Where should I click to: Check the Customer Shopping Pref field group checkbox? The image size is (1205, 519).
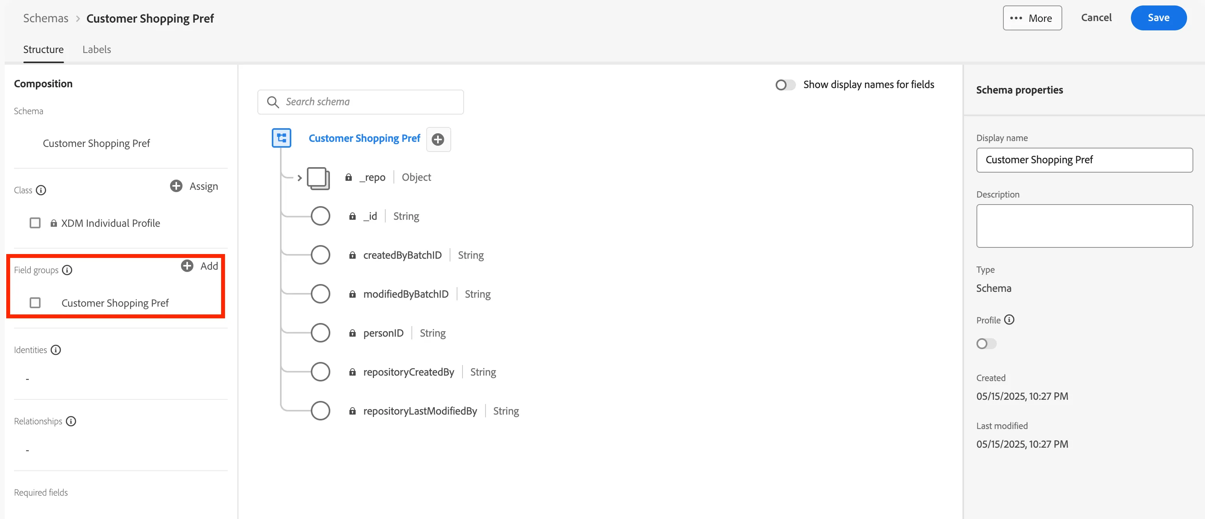click(35, 303)
